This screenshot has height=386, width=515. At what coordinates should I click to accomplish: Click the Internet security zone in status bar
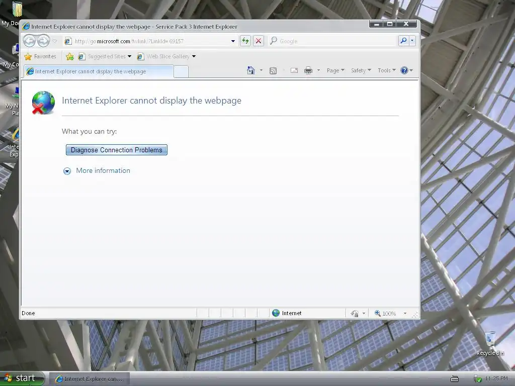[x=307, y=313]
